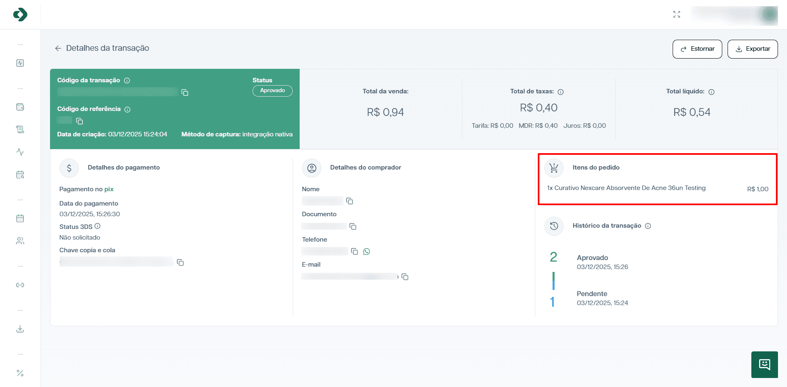This screenshot has width=787, height=387.
Task: Click the wallet icon in the sidebar
Action: point(20,107)
